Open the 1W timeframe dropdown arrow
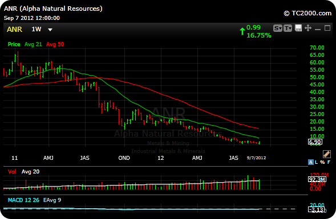 click(x=50, y=30)
